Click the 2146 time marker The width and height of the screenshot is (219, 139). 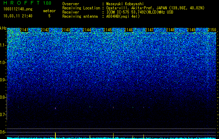[x=128, y=30]
